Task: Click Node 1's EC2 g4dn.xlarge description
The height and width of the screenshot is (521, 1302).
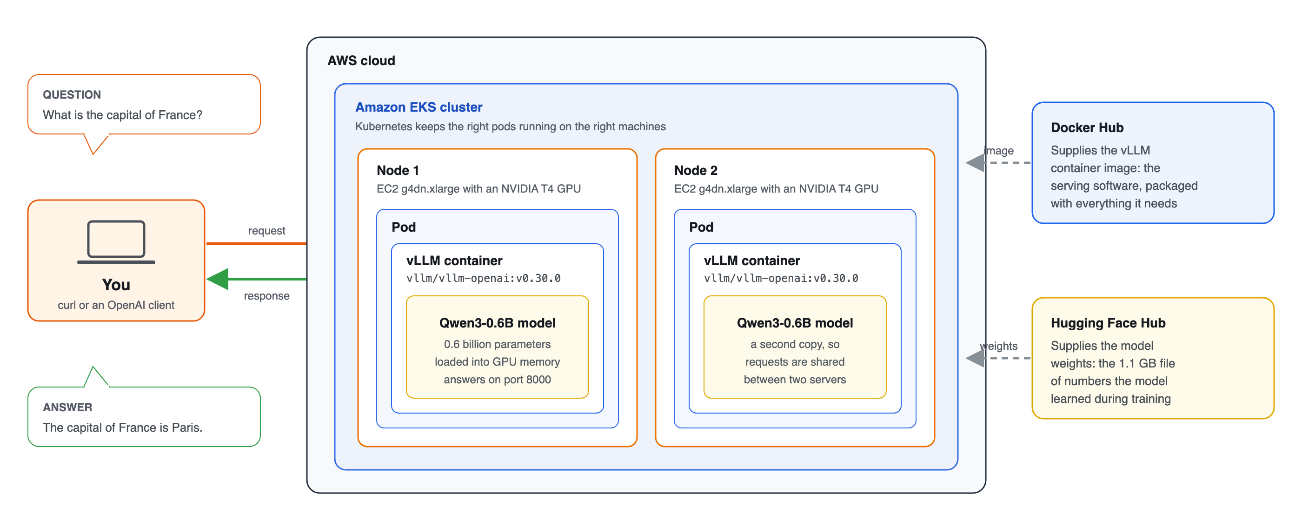Action: click(478, 189)
